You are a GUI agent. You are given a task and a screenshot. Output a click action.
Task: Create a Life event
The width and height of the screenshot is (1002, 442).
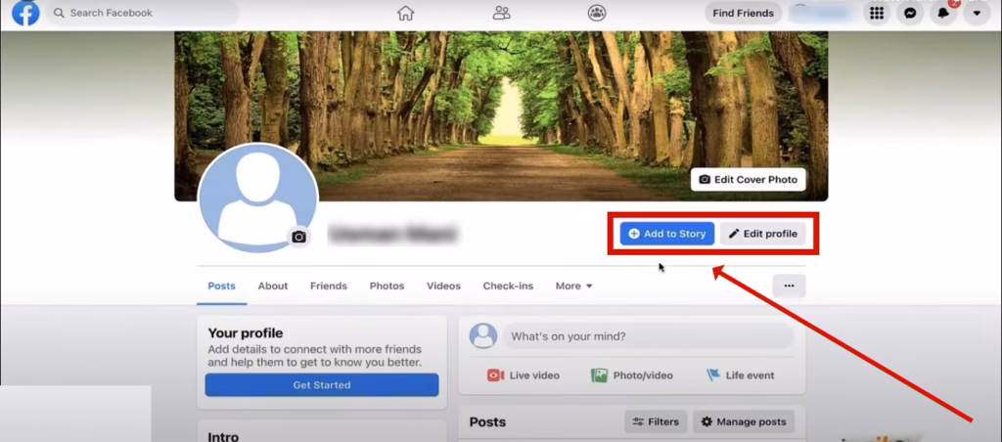click(x=741, y=376)
